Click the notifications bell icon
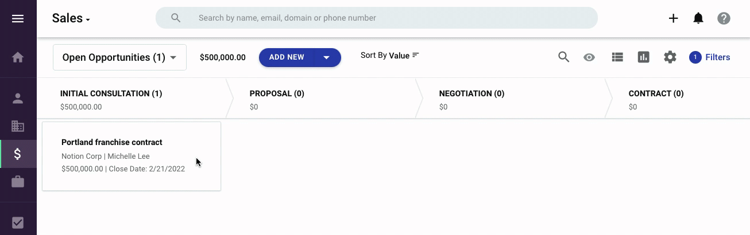750x235 pixels. point(698,18)
